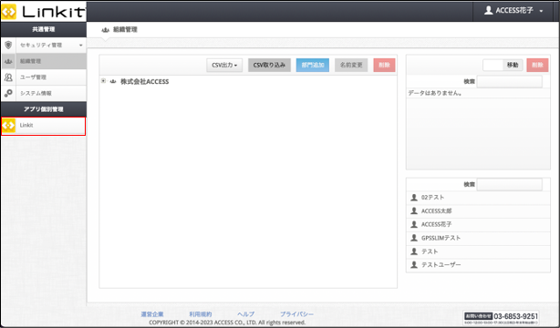Open the CSV出力 dropdown
The height and width of the screenshot is (328, 560).
click(224, 66)
